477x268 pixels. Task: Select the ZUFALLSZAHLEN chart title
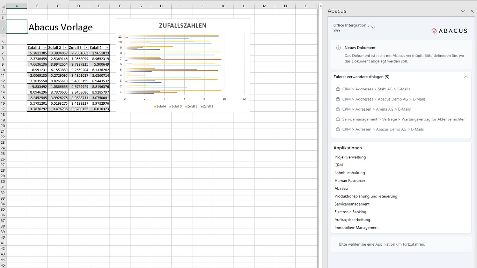[183, 25]
